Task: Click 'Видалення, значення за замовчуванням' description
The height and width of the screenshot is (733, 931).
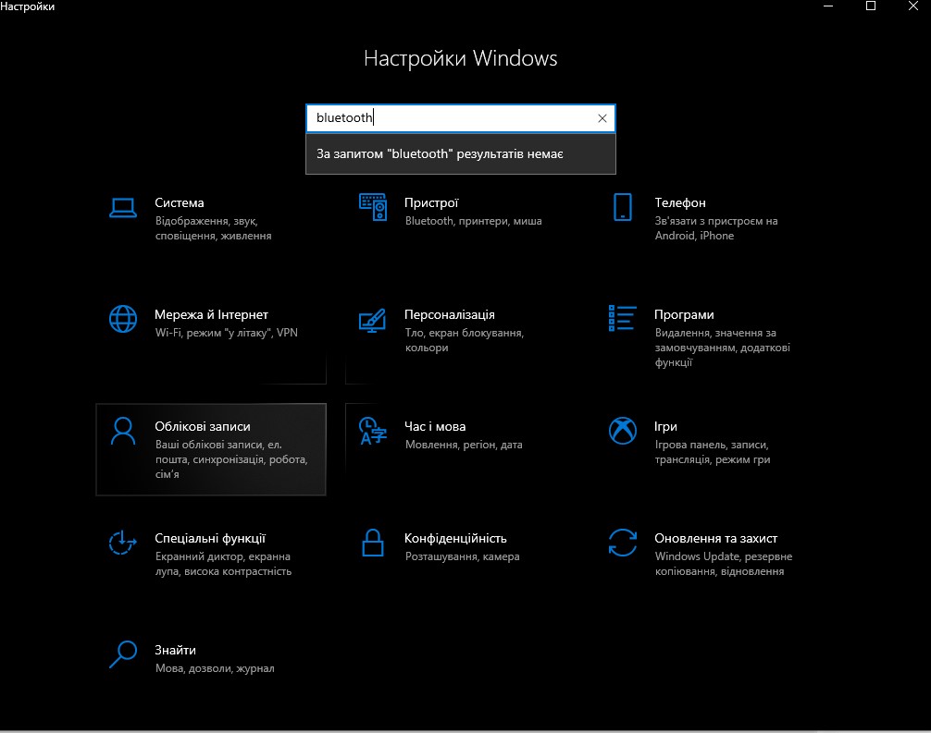Action: coord(723,348)
